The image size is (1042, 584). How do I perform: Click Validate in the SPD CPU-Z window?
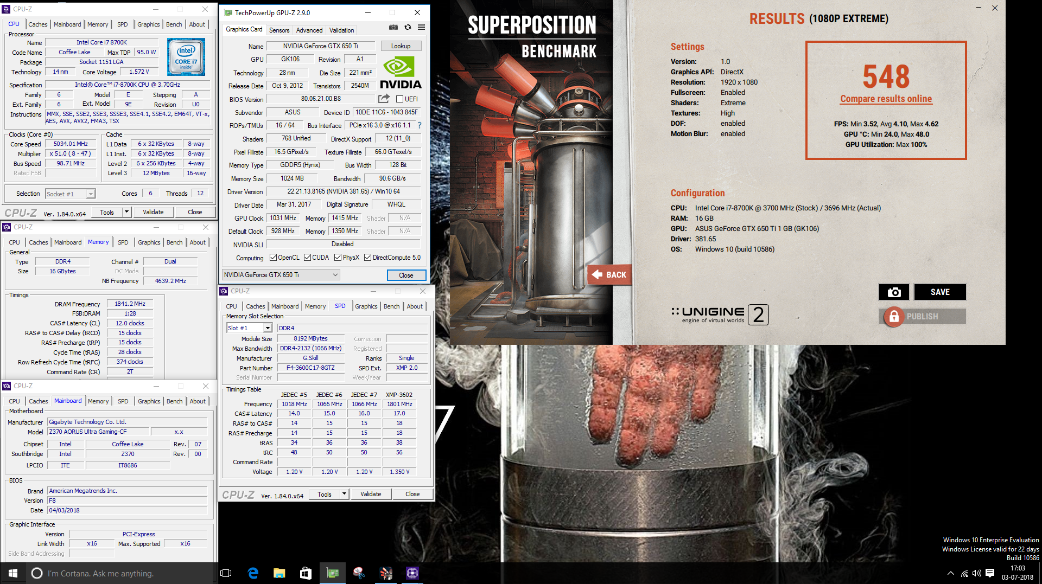coord(371,494)
